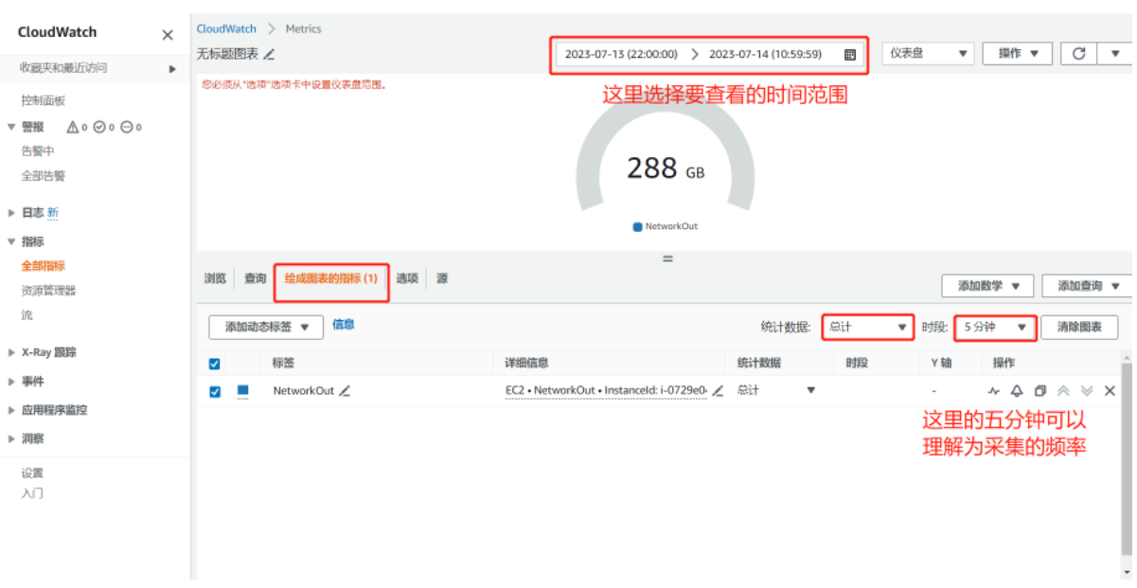Image resolution: width=1137 pixels, height=588 pixels.
Task: Expand the 事件 sidebar section
Action: point(11,382)
